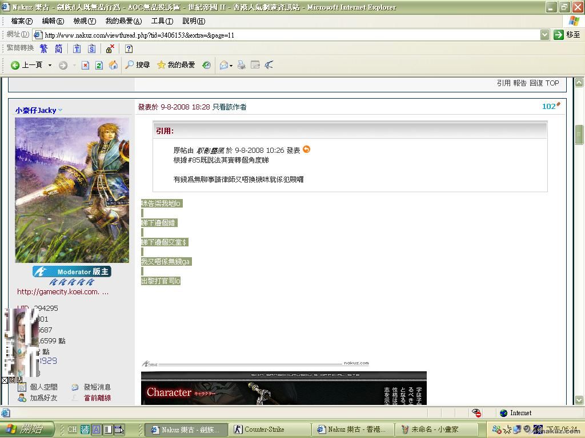Print the page with the printer icon

point(242,65)
